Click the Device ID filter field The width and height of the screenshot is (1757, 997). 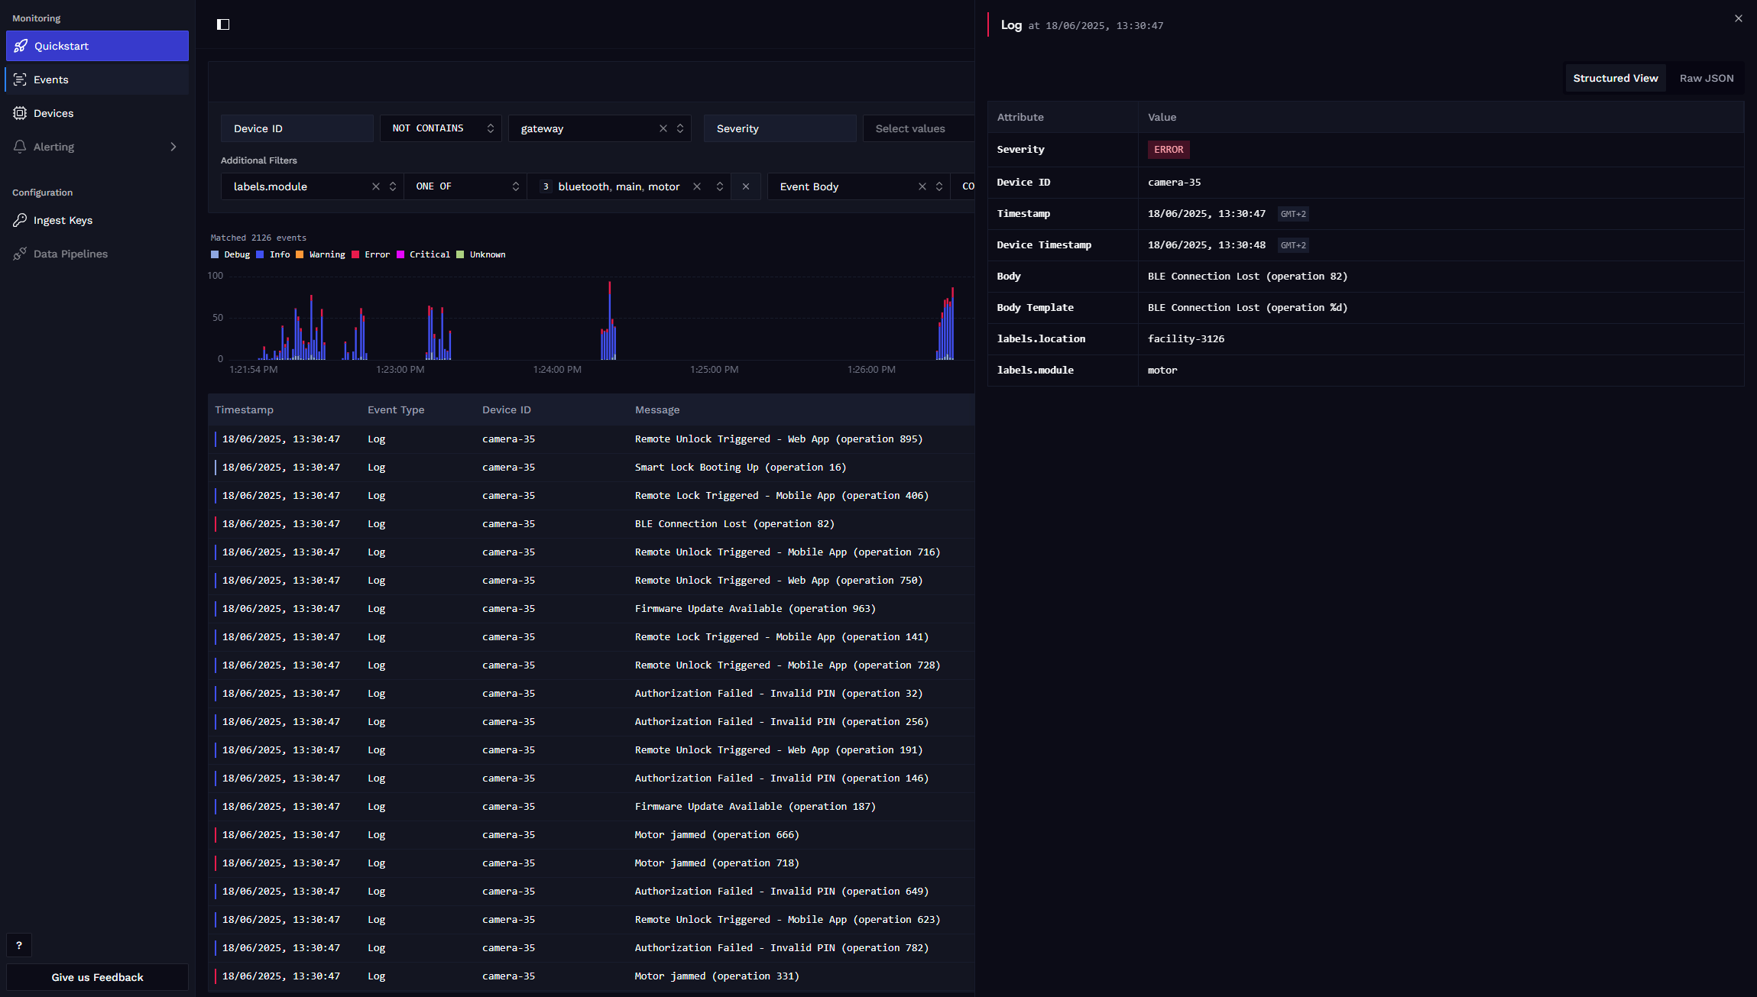pos(297,128)
